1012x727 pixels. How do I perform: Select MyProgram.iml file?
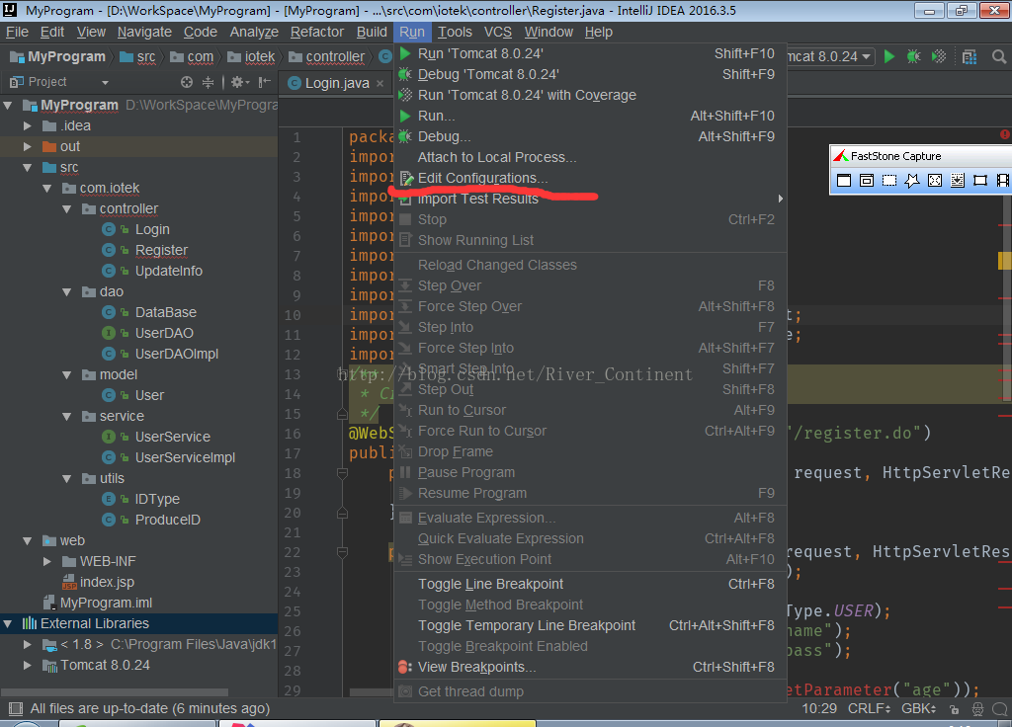[106, 603]
